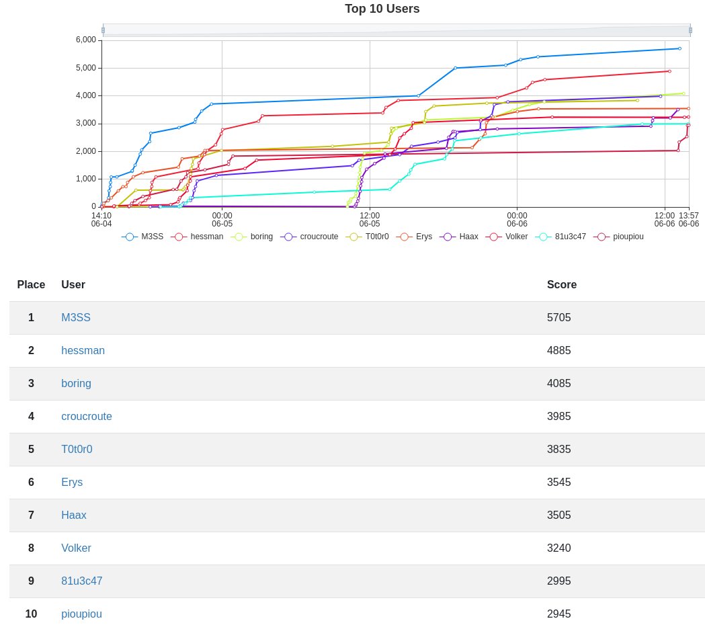Click score value 3505
The image size is (705, 625).
pyautogui.click(x=559, y=515)
